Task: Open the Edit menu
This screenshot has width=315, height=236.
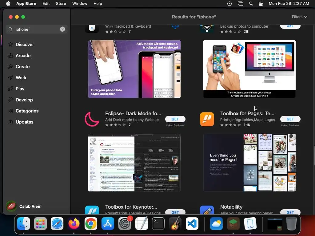Action: pyautogui.click(x=46, y=4)
